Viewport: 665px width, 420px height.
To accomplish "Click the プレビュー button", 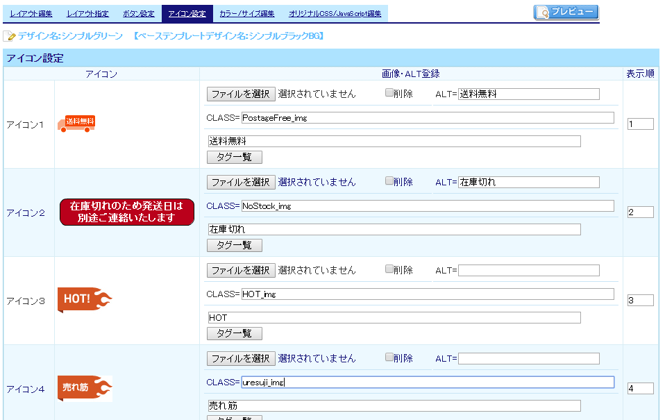I will 566,12.
